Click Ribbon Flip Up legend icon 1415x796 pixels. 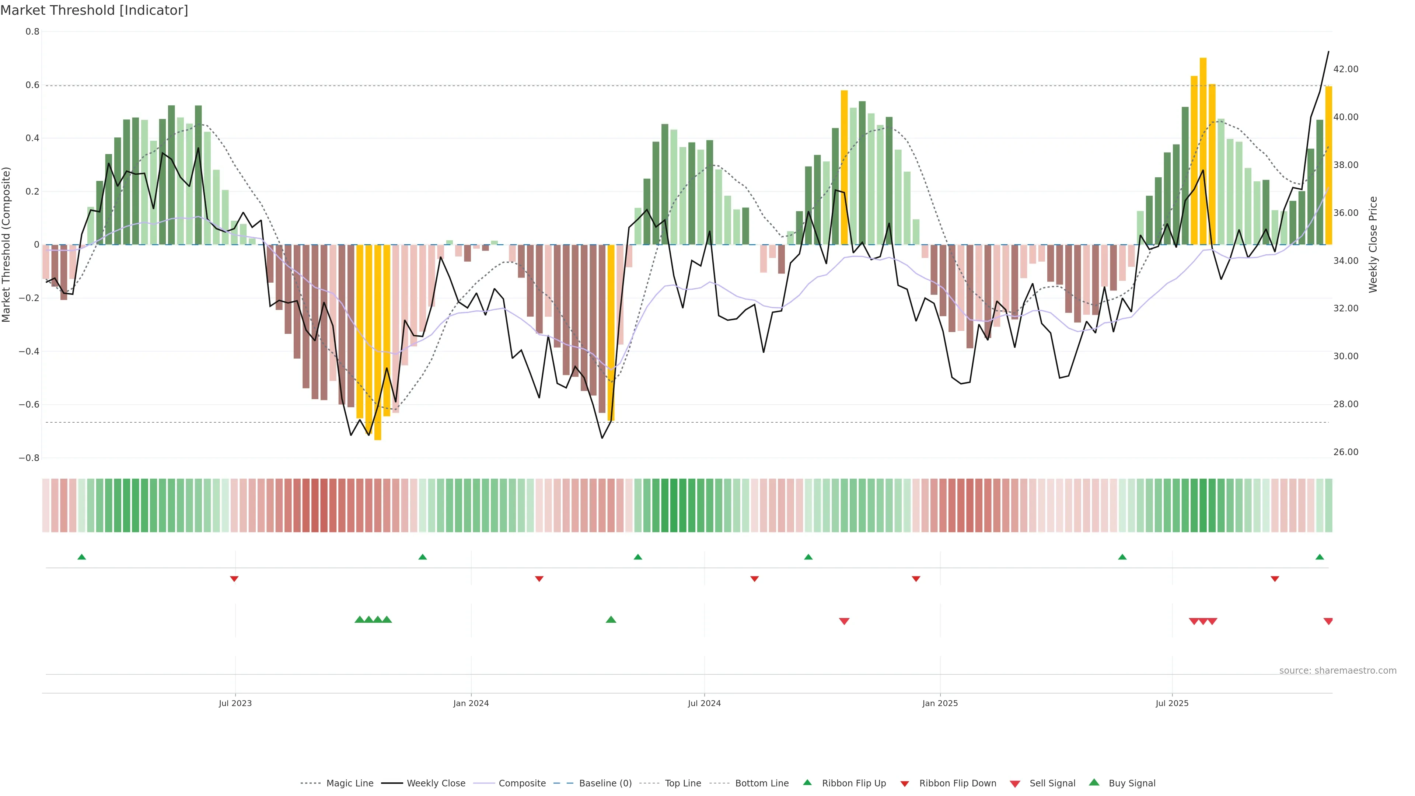point(807,782)
